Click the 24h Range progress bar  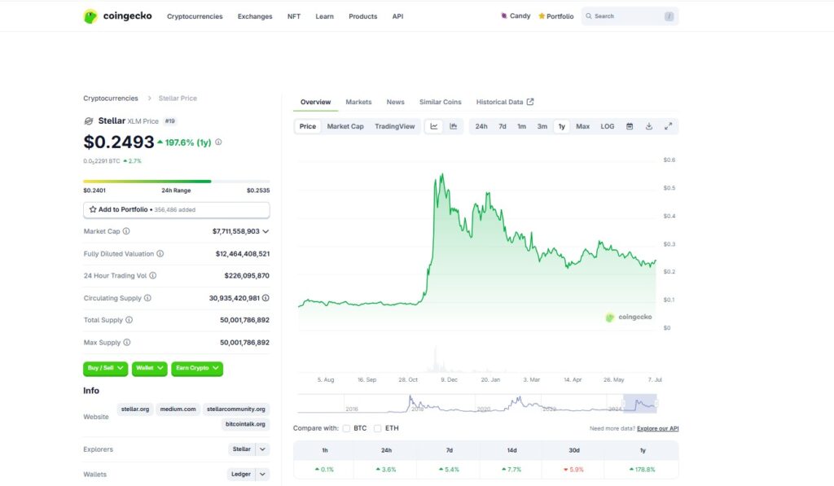point(177,182)
